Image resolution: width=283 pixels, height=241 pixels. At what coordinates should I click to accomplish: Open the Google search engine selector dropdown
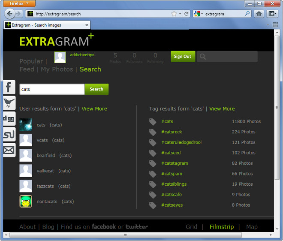[x=202, y=14]
